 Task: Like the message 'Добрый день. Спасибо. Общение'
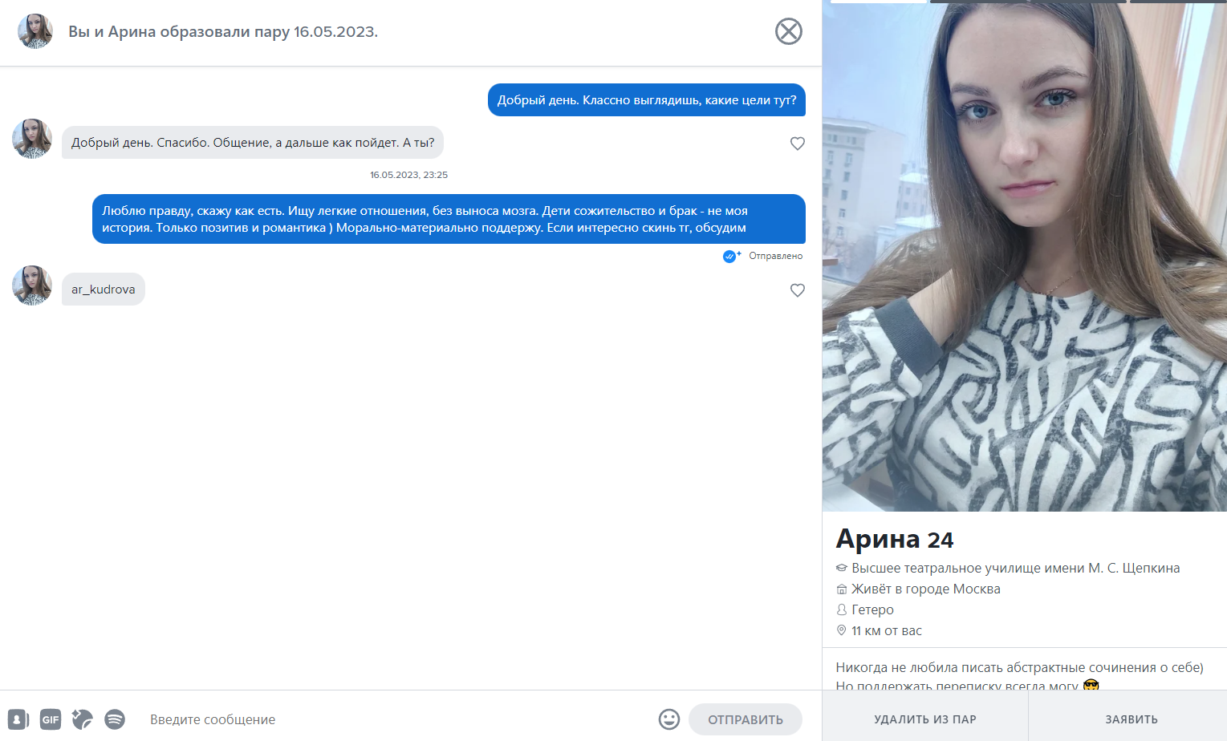click(x=797, y=143)
